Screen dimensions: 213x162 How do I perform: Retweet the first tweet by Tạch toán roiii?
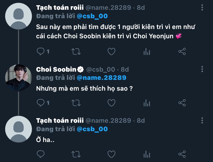click(76, 52)
